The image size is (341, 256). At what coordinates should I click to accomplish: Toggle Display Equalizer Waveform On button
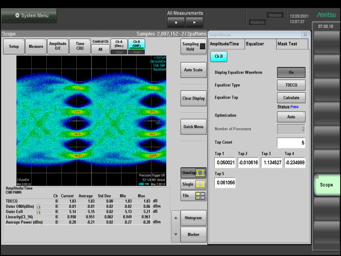click(291, 72)
